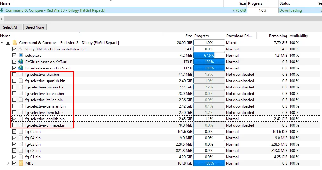Check the fg-selective-german.bin checkbox
The image size is (322, 170).
(x=14, y=106)
